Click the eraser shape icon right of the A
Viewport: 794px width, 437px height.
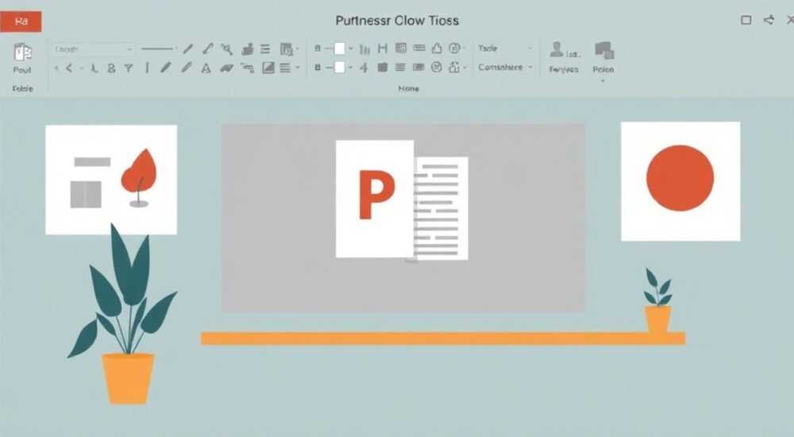(226, 68)
